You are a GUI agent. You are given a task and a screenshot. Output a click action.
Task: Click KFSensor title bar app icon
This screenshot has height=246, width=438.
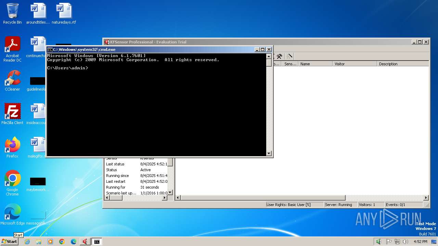[x=107, y=42]
